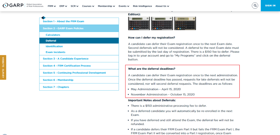Expand the ERP dropdown menu
Screen dimensions: 280x135
click(63, 6)
